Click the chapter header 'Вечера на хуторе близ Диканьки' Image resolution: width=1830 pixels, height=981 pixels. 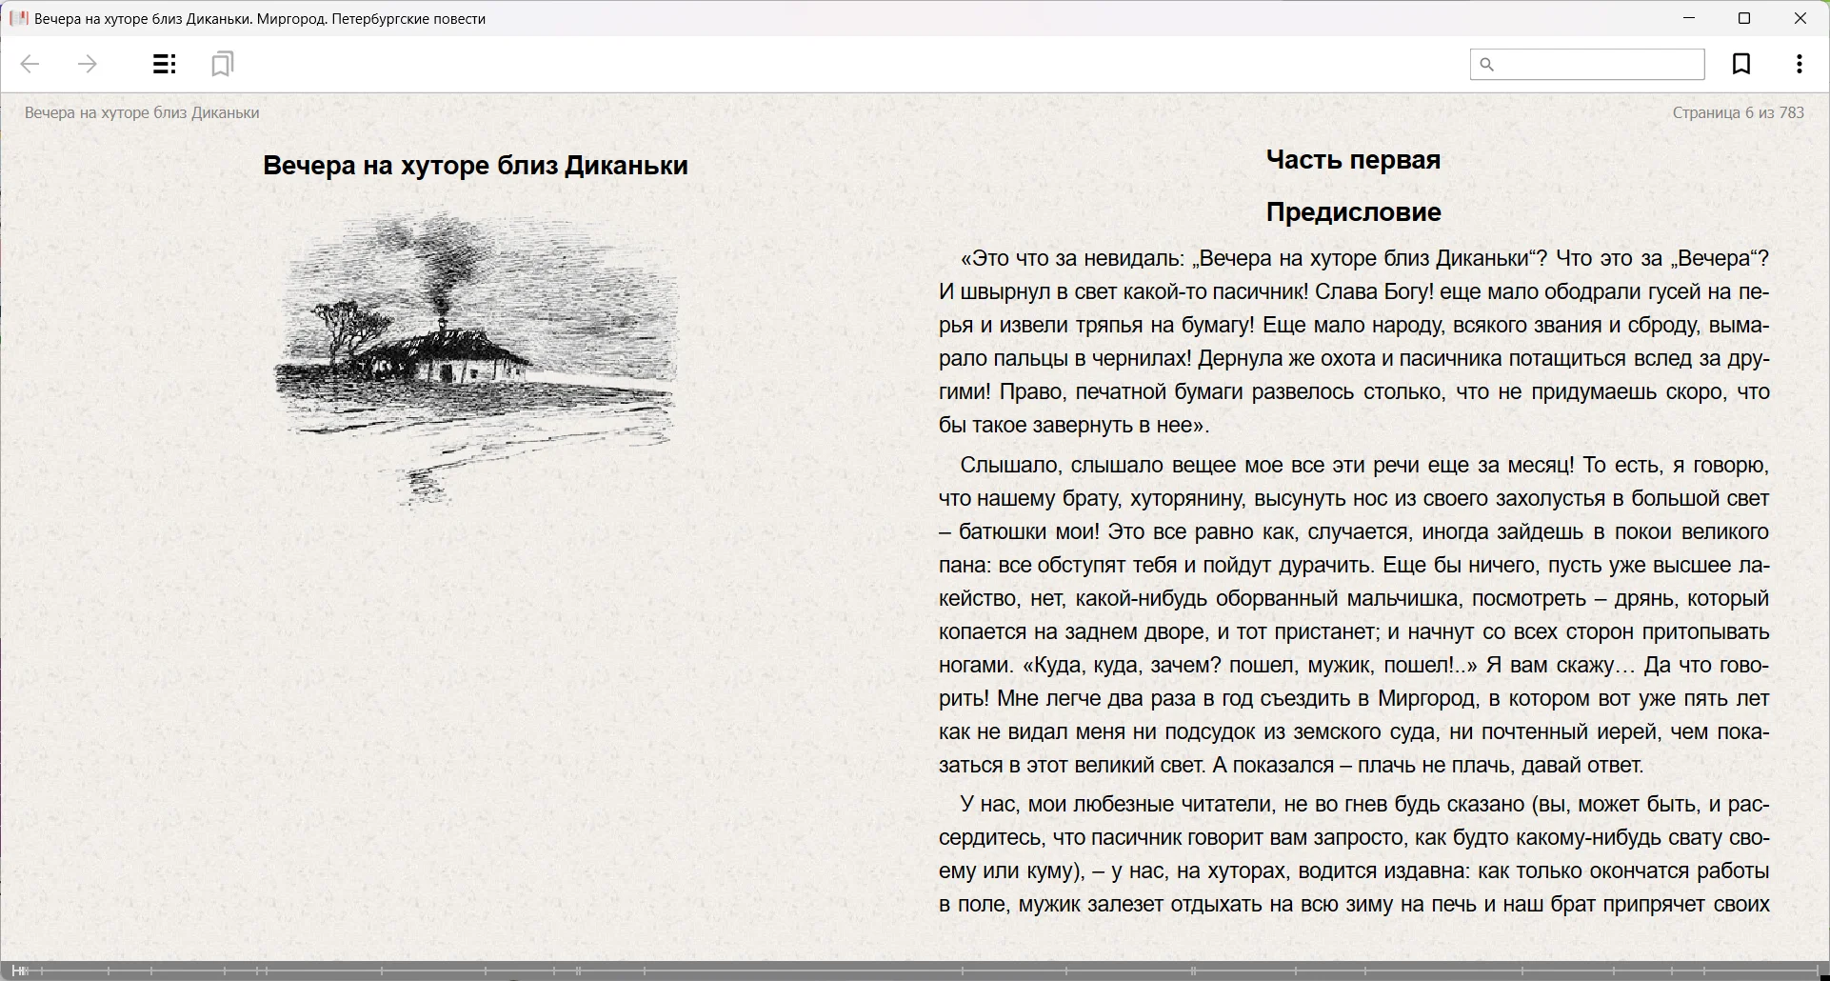(142, 112)
